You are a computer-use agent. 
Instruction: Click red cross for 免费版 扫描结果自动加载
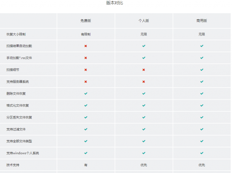point(85,46)
